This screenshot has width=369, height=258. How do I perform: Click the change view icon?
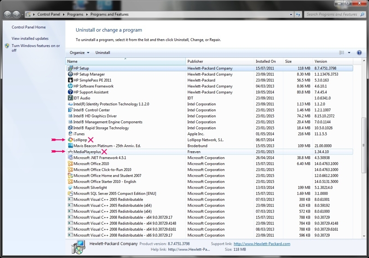(342, 53)
